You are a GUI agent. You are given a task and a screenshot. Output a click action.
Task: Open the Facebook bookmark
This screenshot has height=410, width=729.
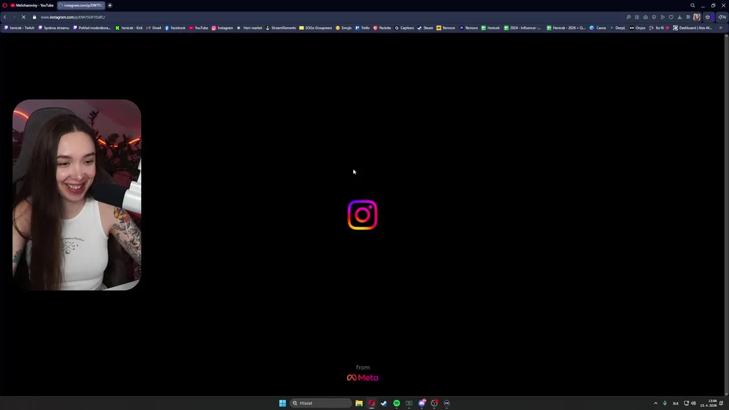175,28
